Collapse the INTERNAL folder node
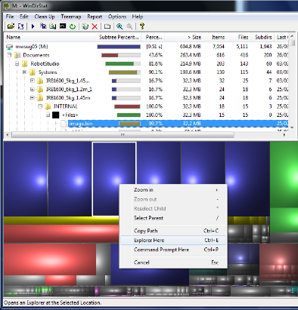298x310 pixels. click(x=40, y=106)
